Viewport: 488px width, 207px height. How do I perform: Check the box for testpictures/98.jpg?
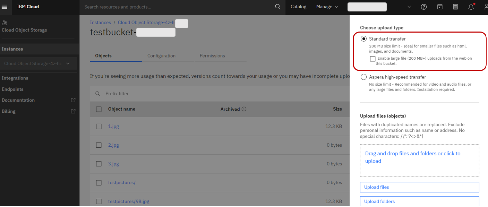pyautogui.click(x=99, y=201)
